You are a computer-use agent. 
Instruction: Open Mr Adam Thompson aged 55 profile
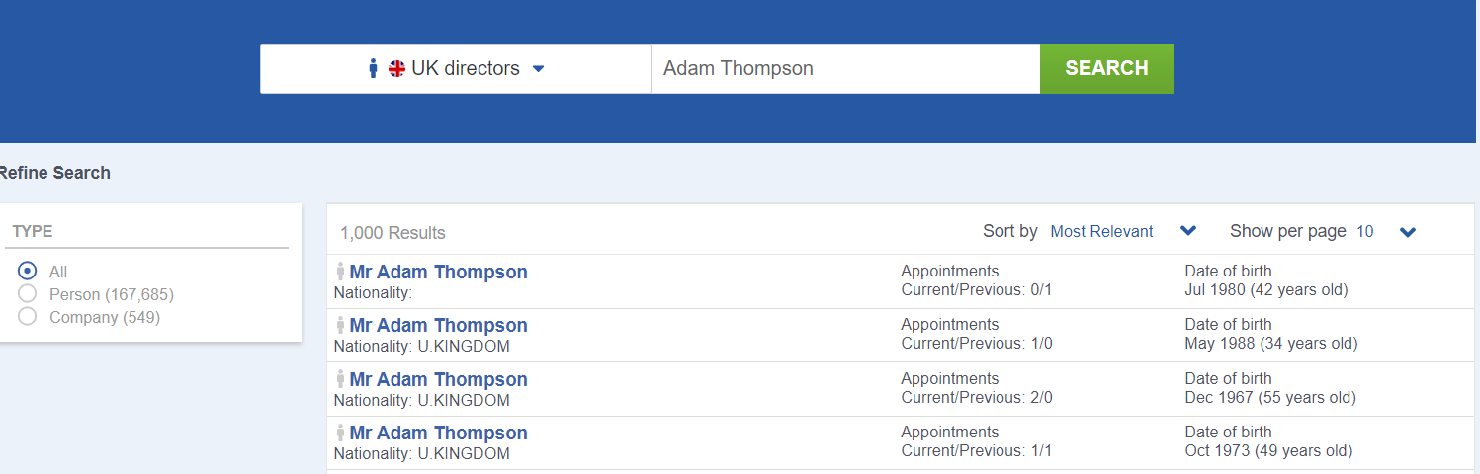[438, 379]
